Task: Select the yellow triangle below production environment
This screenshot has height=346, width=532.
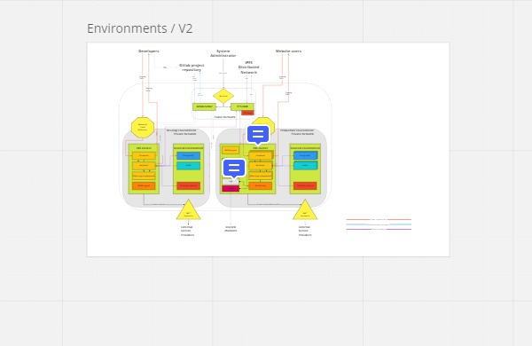Action: coord(305,209)
